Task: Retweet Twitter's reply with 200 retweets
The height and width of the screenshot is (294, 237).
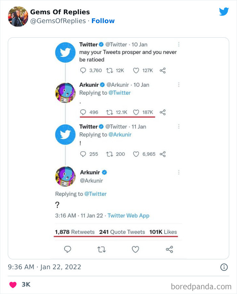Action: pyautogui.click(x=110, y=154)
